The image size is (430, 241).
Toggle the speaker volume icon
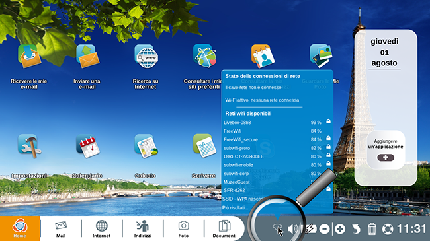click(293, 228)
